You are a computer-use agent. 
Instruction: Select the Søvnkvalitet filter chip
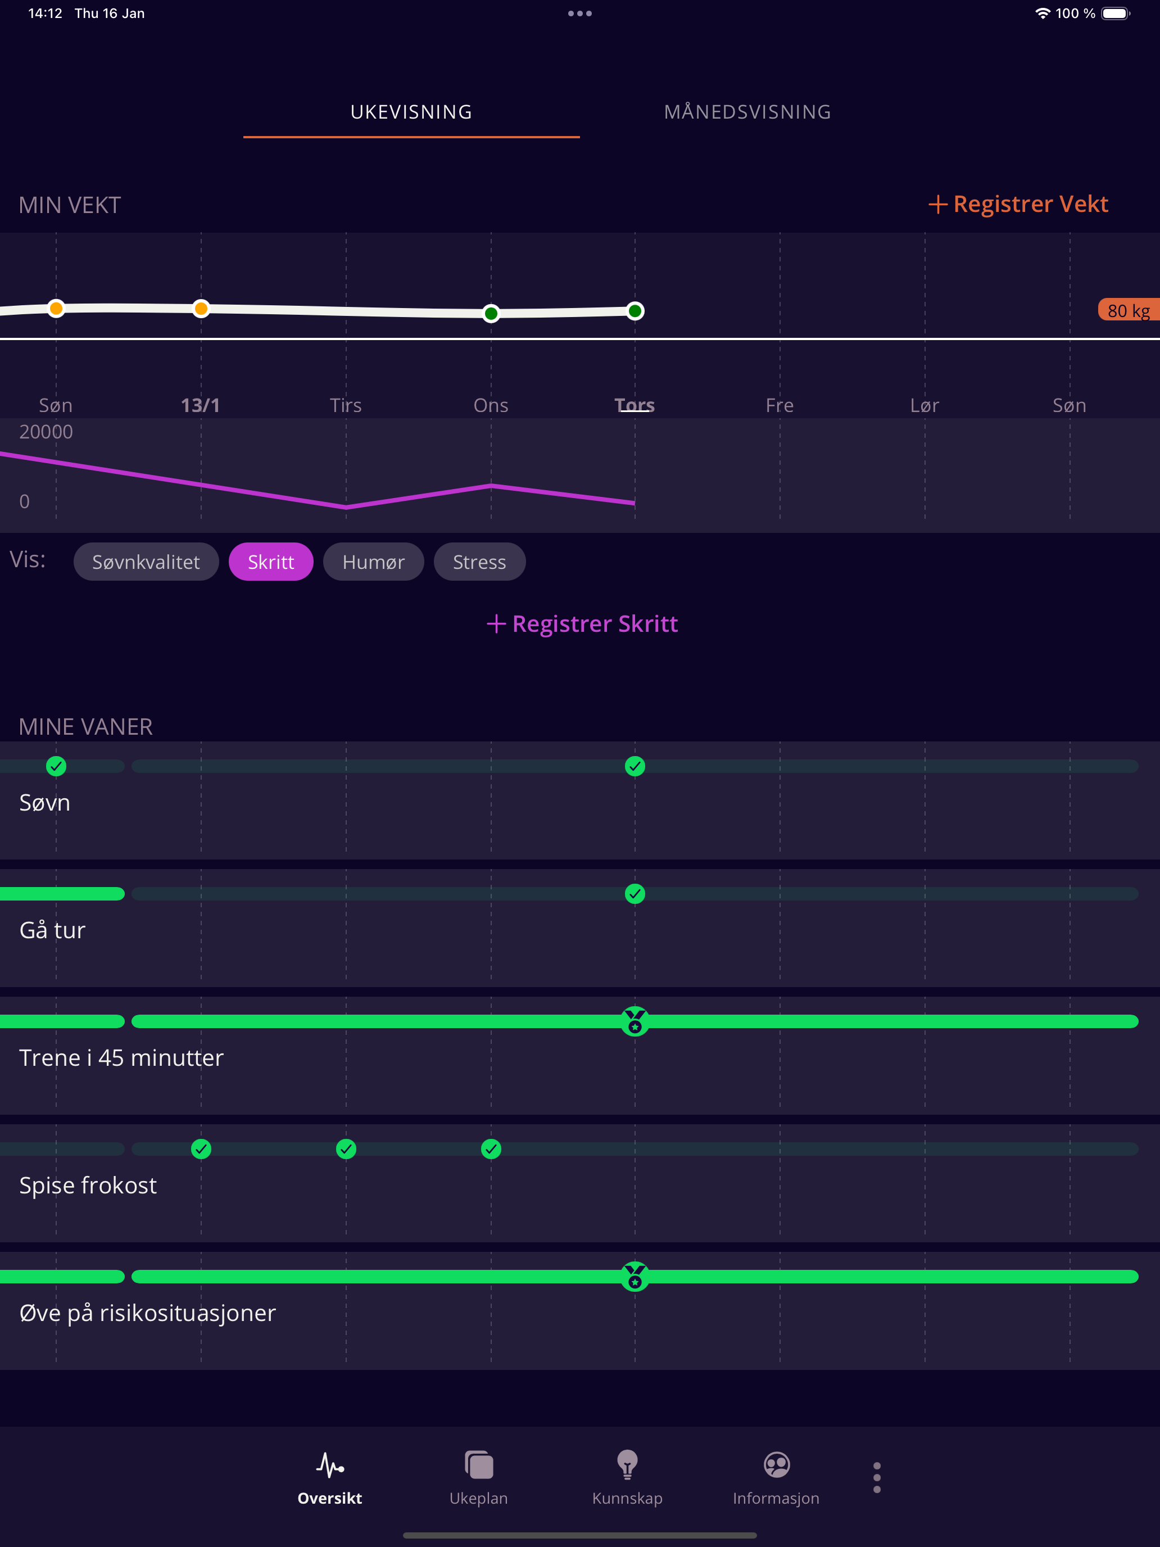click(x=146, y=562)
